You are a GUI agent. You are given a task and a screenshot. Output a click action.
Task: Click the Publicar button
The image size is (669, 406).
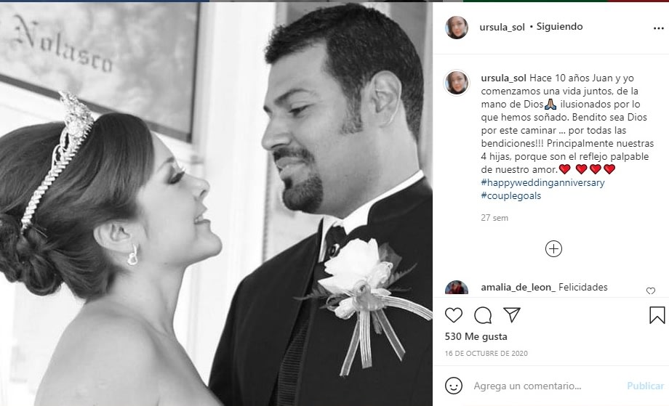646,386
